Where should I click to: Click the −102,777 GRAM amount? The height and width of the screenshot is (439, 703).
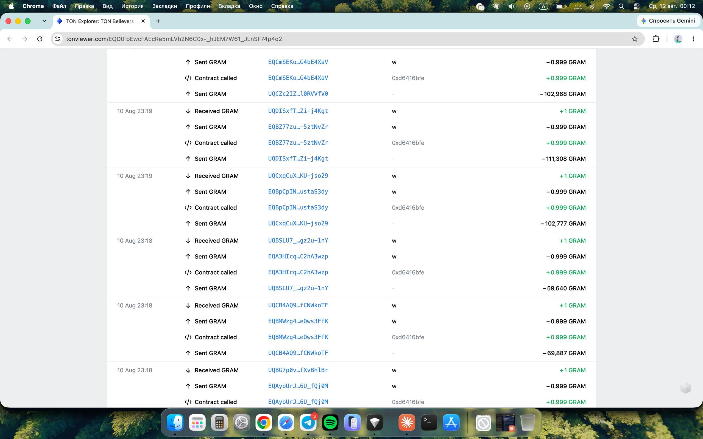[563, 223]
